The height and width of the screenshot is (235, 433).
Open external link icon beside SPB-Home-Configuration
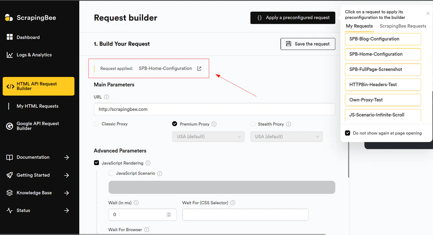[x=199, y=69]
